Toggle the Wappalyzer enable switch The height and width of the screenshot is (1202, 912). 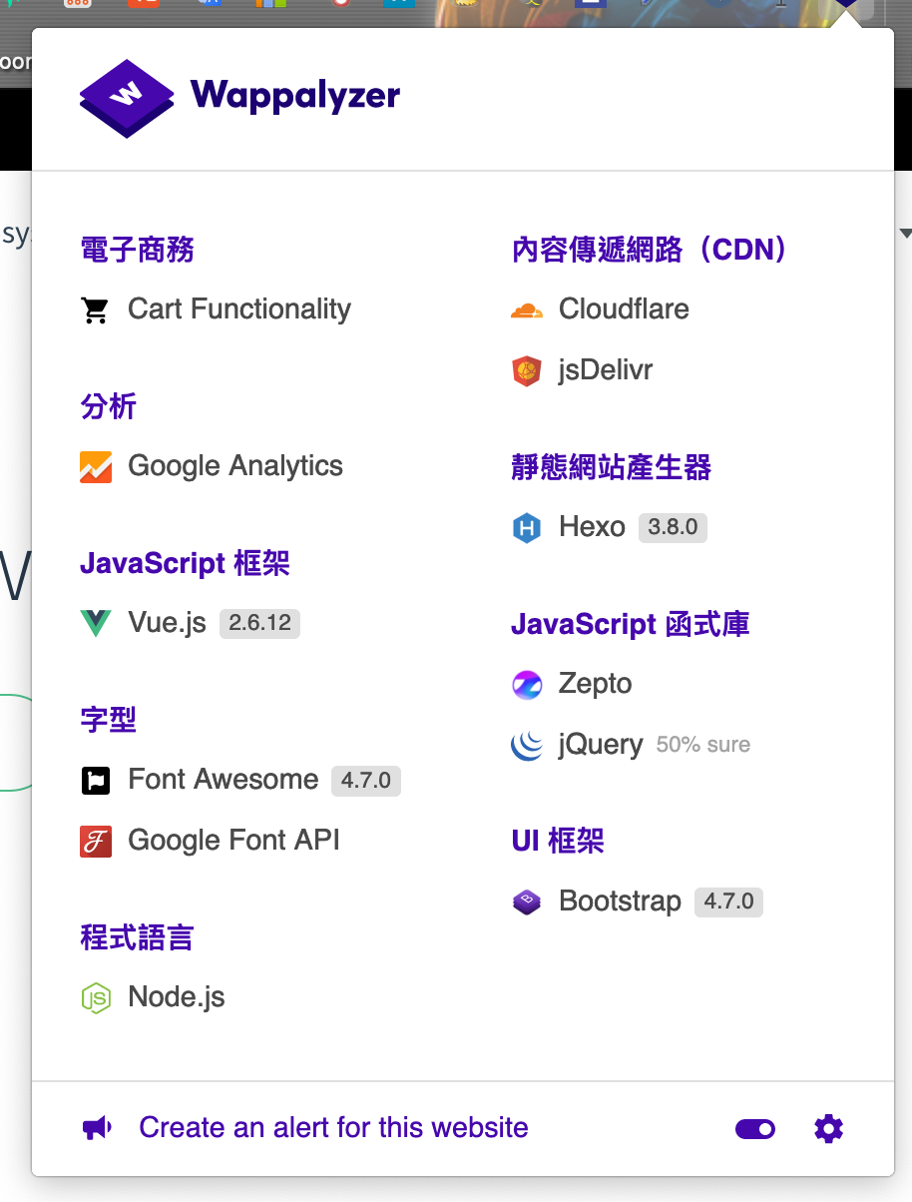click(x=755, y=1129)
